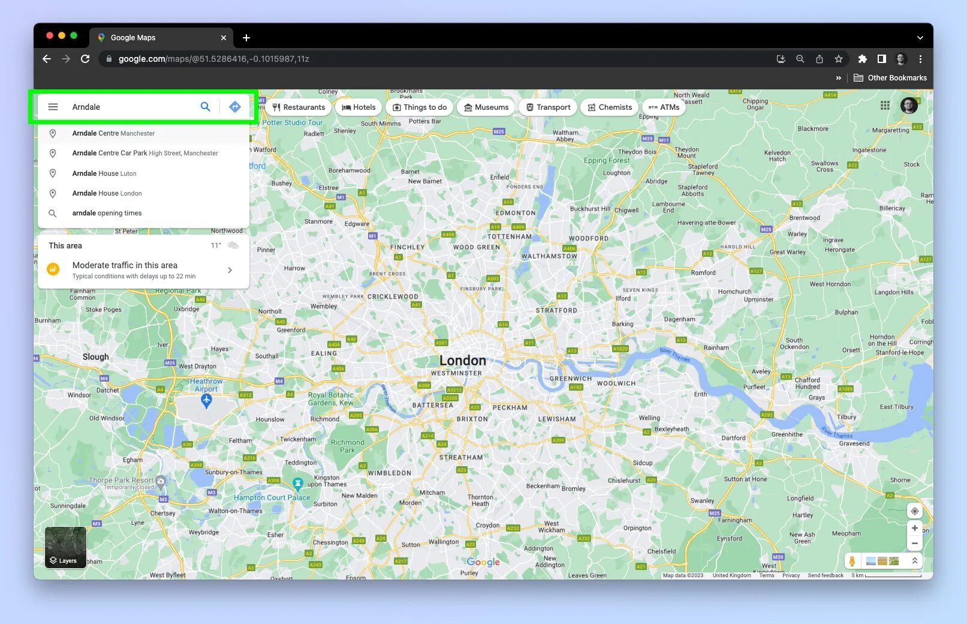Open the Chrome three-dot menu
The image size is (967, 624).
pyautogui.click(x=920, y=59)
